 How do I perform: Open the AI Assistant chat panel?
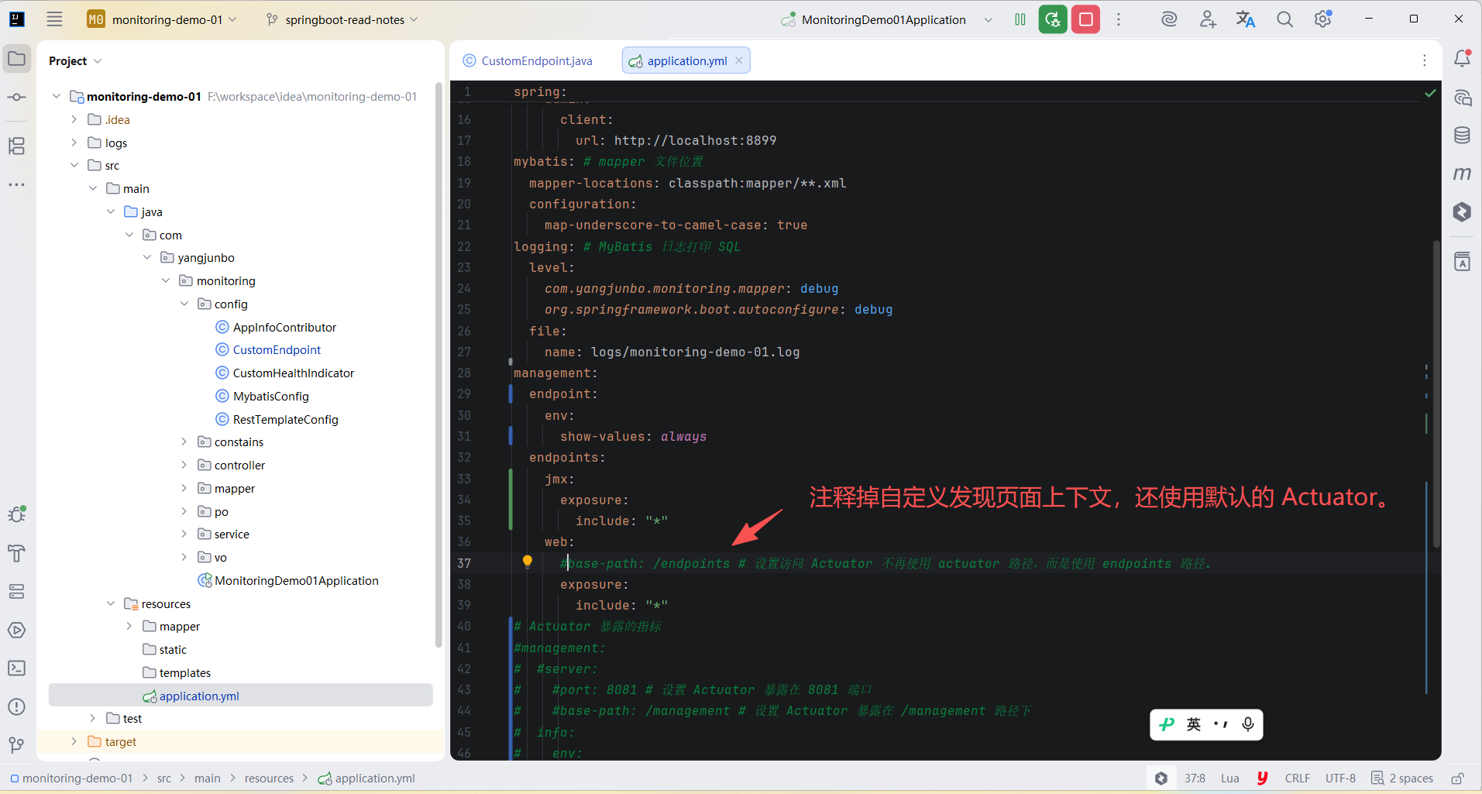tap(1463, 98)
